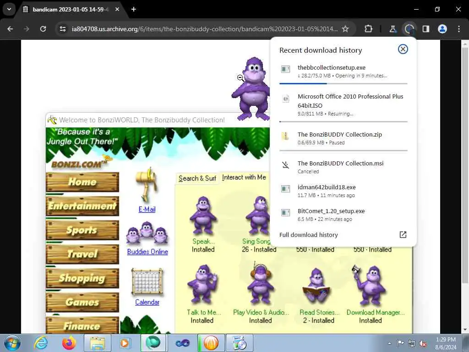The height and width of the screenshot is (352, 469).
Task: Select the bandicam 2023-01-05 tab
Action: tap(71, 9)
